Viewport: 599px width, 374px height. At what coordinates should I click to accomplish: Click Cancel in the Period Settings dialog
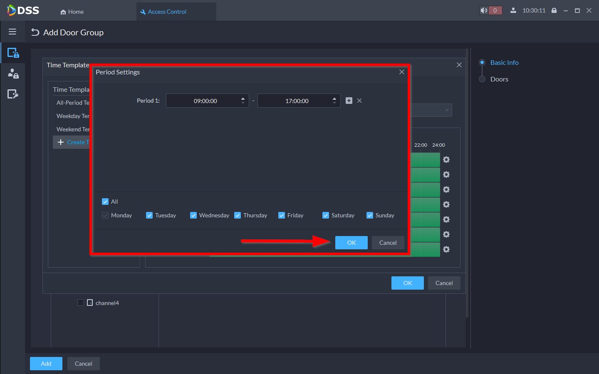coord(388,243)
